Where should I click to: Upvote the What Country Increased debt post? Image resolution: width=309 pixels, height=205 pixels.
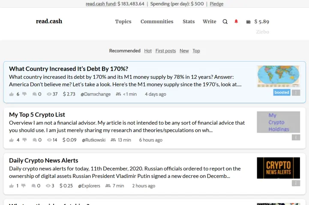(12, 94)
